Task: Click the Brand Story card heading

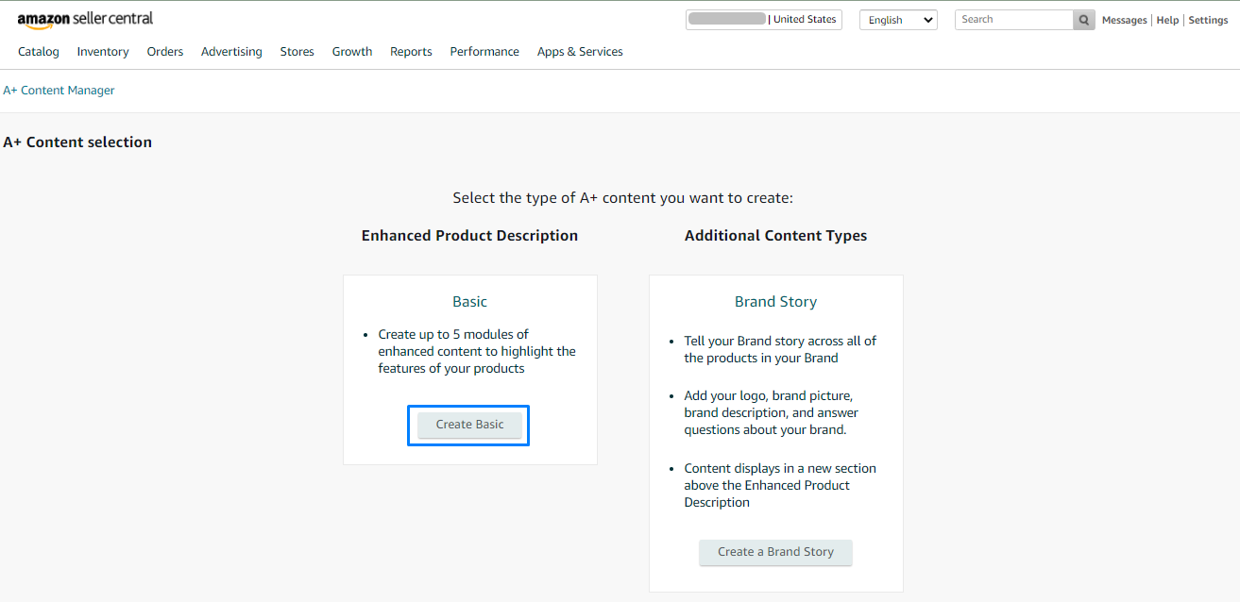Action: (x=775, y=302)
